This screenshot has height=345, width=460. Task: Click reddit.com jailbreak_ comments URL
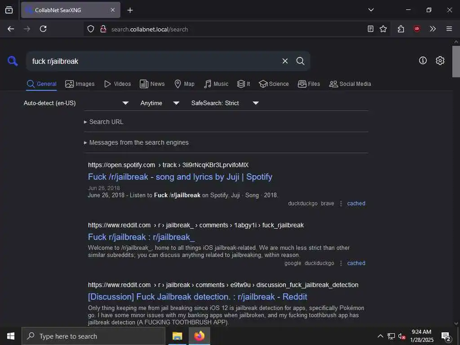196,225
